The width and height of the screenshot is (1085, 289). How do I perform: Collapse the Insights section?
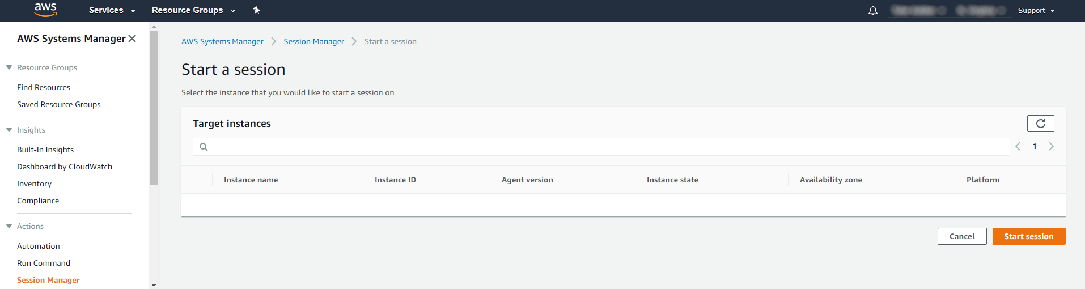(9, 130)
